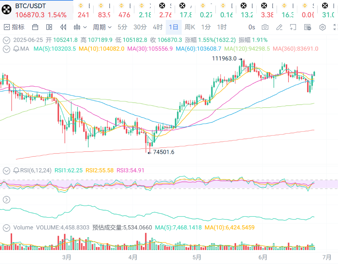The height and width of the screenshot is (264, 338).
Task: Open the 指标 indicators panel
Action: pos(14,27)
